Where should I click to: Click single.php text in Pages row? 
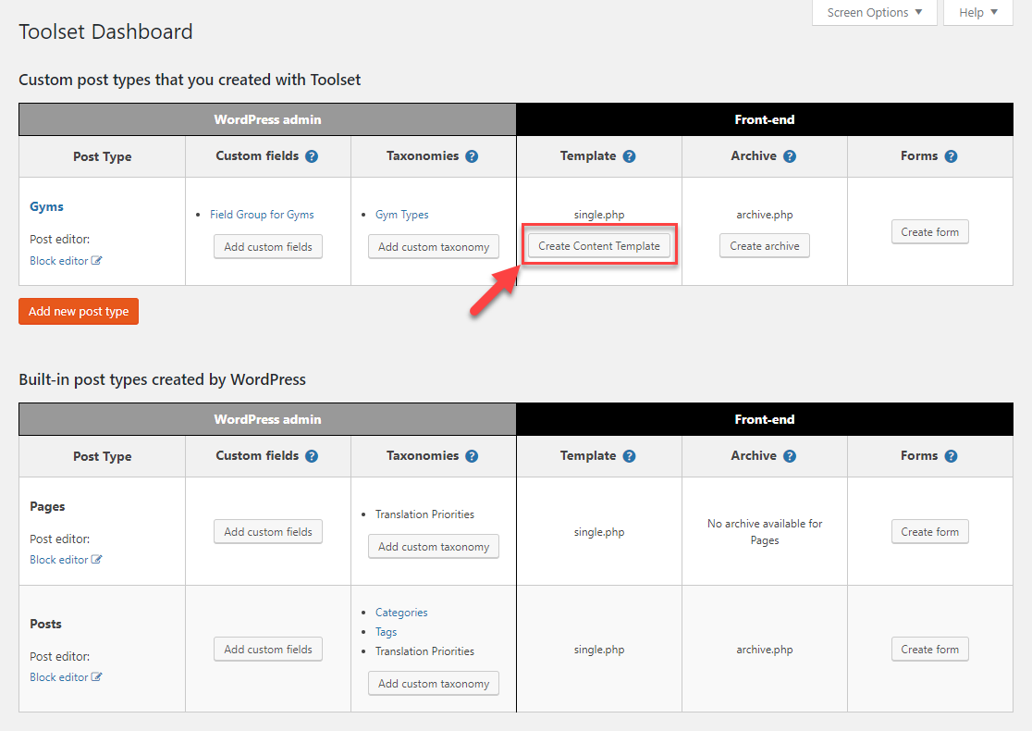599,532
